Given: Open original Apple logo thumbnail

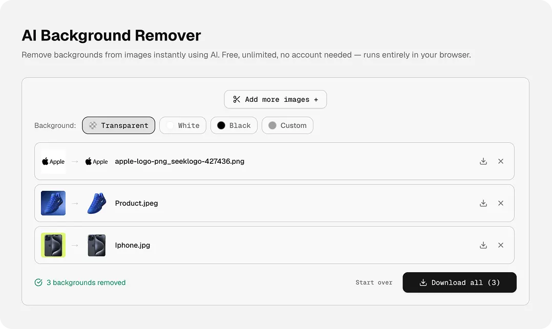Looking at the screenshot, I should (53, 161).
